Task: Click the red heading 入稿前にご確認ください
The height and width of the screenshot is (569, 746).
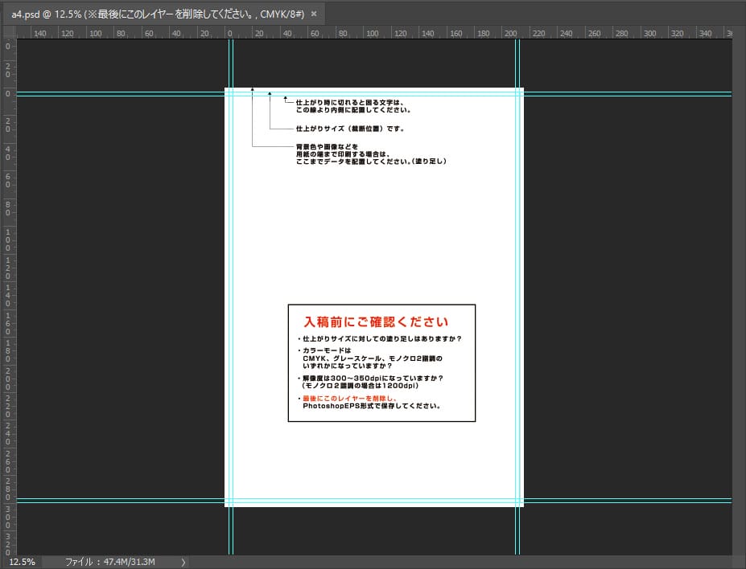Action: [x=376, y=322]
